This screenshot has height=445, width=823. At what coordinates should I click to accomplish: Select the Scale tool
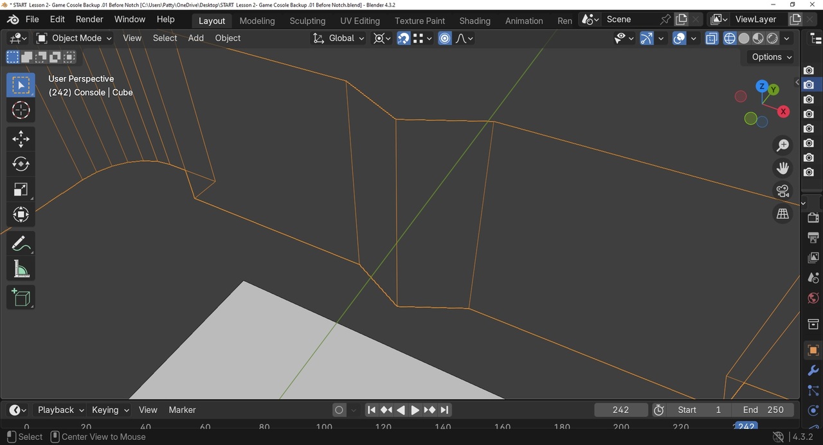(x=21, y=189)
